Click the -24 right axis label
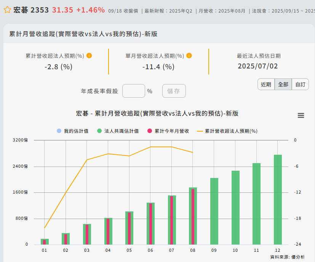Image resolution: width=315 pixels, height=262 pixels. [x=297, y=245]
